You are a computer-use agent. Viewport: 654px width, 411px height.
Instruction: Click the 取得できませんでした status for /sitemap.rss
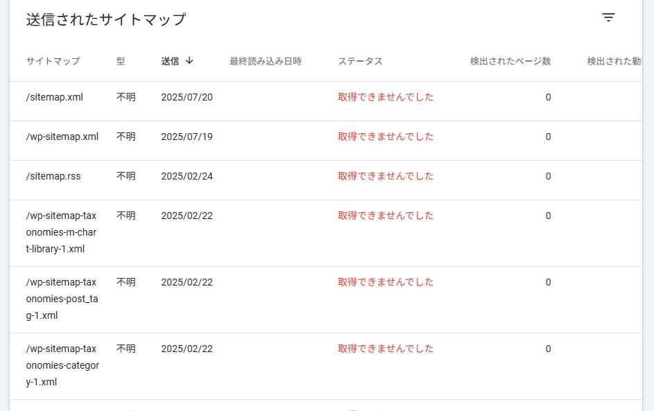386,176
